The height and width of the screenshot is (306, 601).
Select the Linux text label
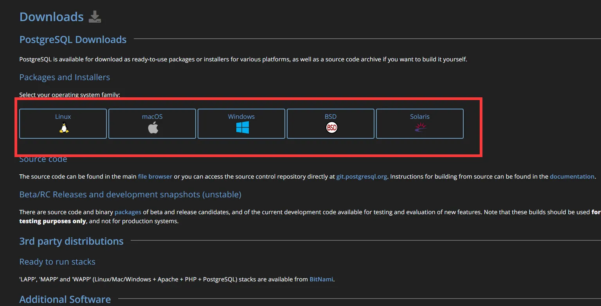pyautogui.click(x=63, y=116)
